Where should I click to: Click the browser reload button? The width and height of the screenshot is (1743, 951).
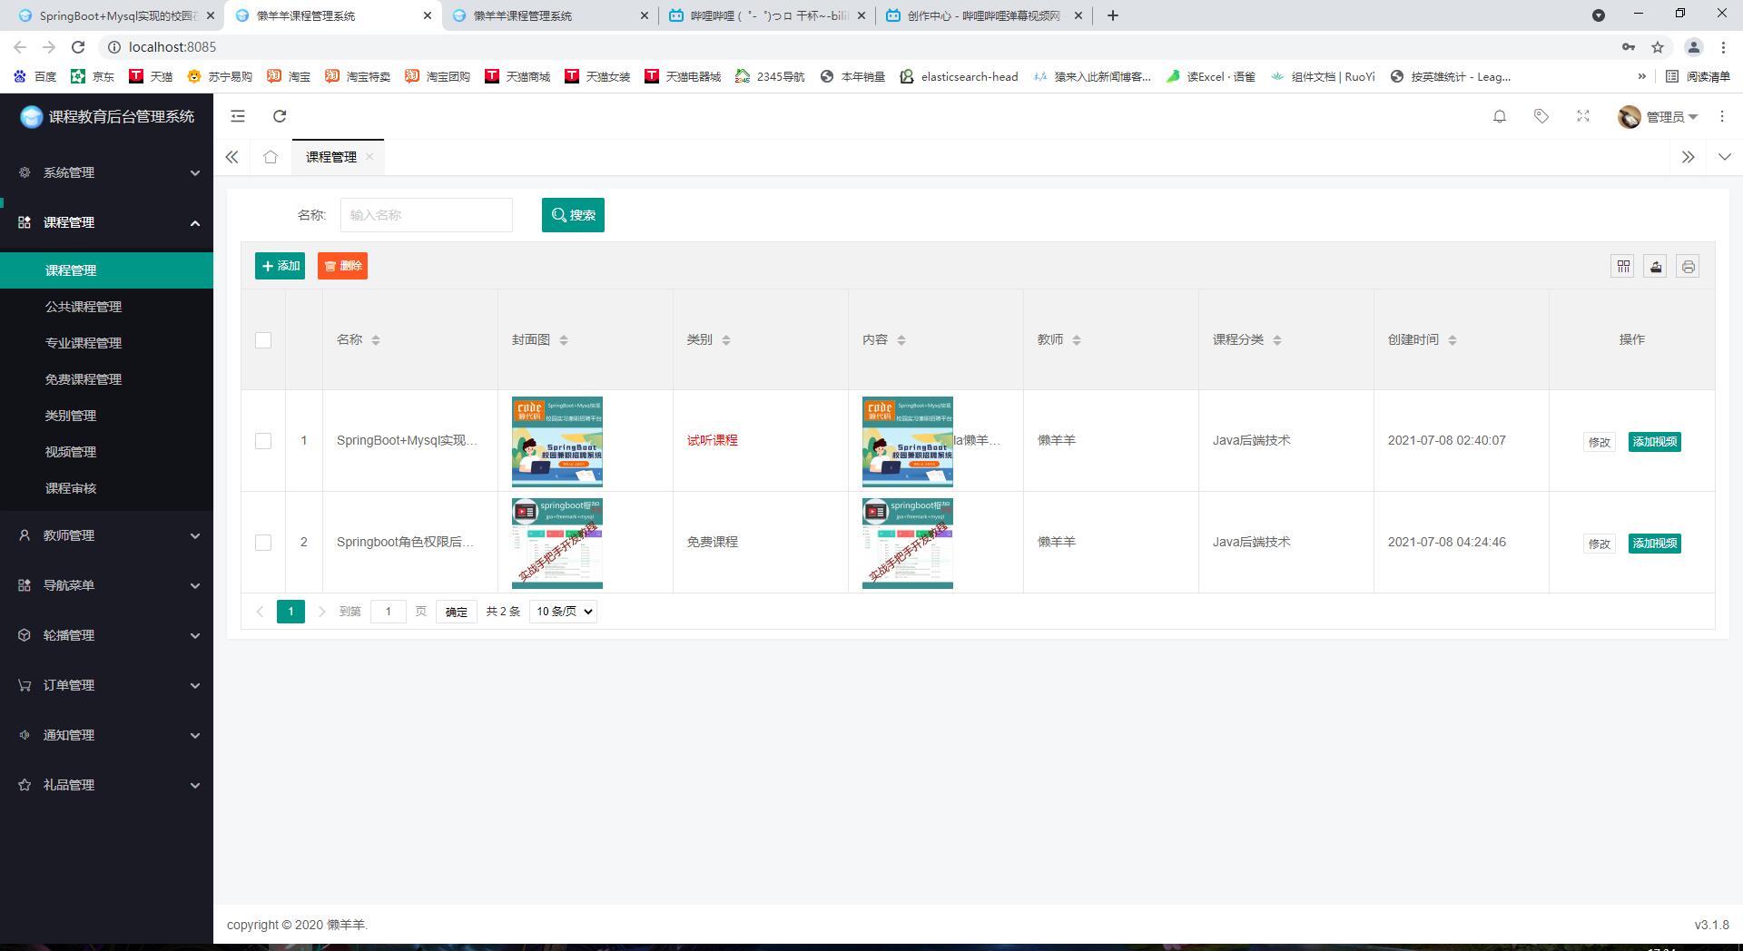coord(78,47)
